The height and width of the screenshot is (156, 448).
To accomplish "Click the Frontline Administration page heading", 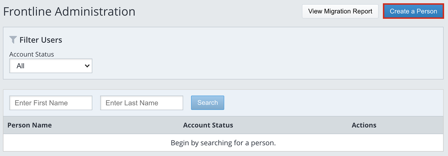I will [x=69, y=12].
